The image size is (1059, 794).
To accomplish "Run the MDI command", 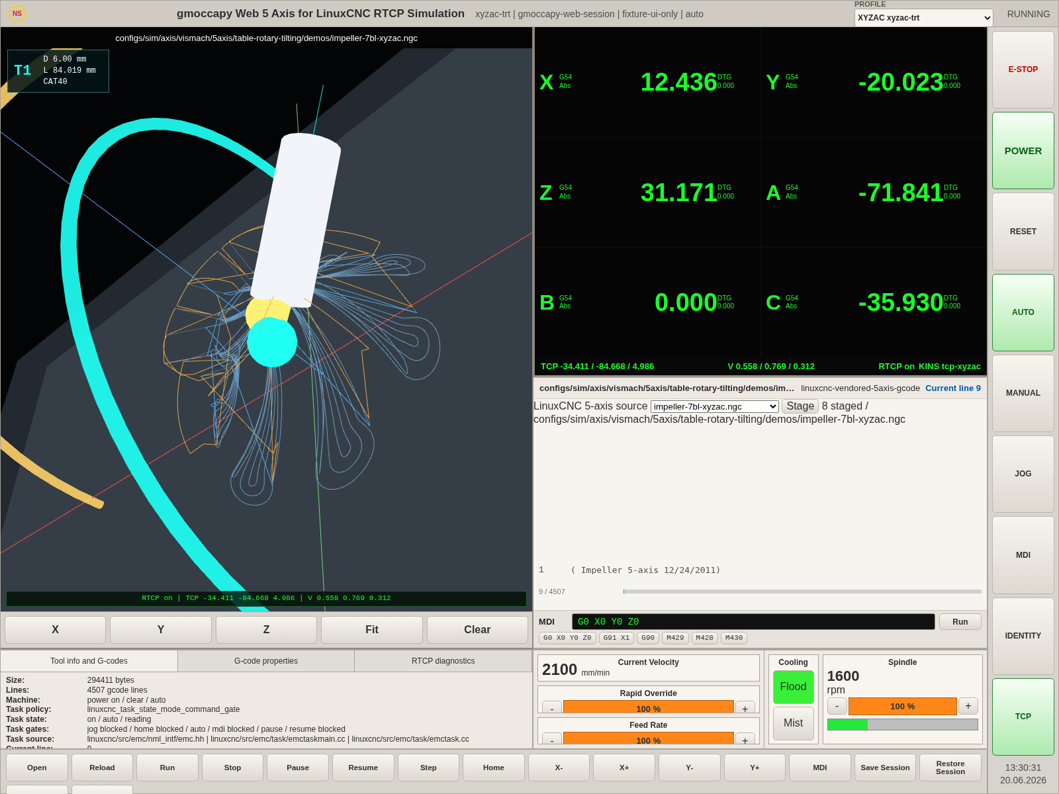I will tap(960, 622).
